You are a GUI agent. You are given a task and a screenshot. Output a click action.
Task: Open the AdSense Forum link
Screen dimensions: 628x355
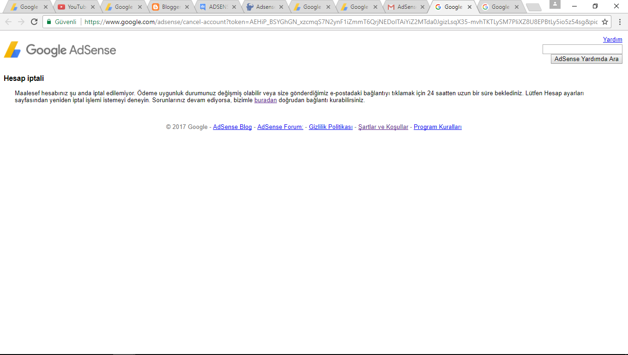[x=280, y=127]
